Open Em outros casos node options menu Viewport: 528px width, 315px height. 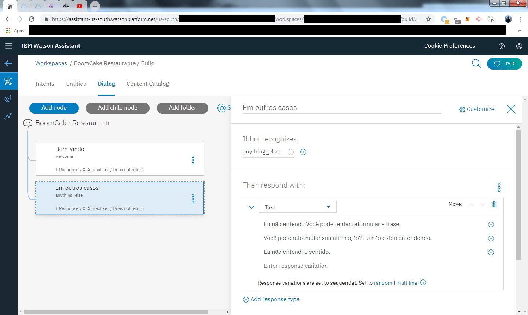pyautogui.click(x=193, y=199)
